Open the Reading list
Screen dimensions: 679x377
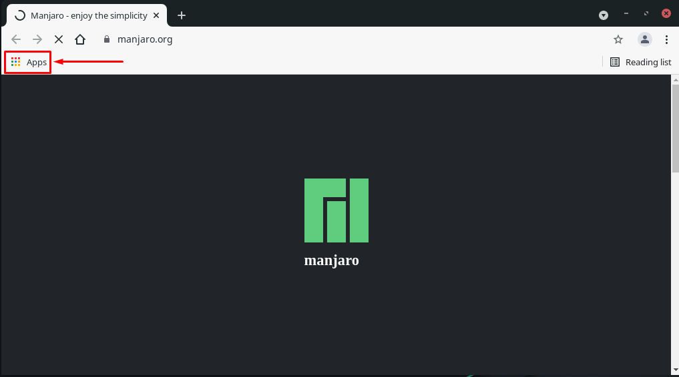tap(640, 62)
